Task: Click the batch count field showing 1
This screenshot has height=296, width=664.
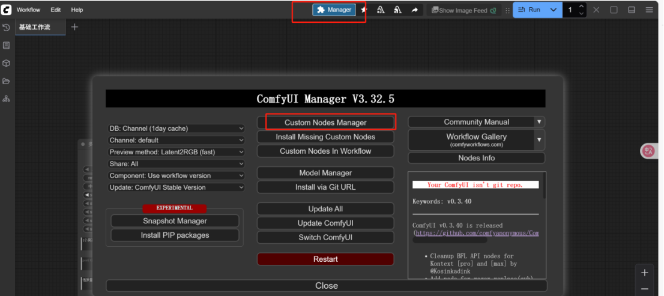Action: 570,10
